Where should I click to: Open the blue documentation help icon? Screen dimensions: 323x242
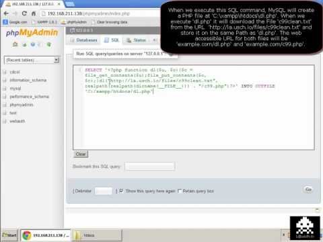tap(33, 44)
